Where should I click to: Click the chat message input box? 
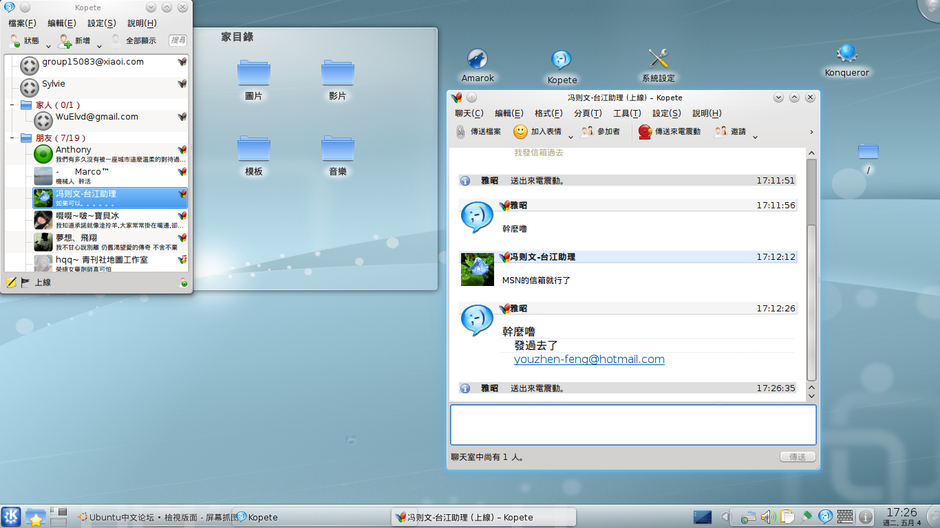(633, 425)
